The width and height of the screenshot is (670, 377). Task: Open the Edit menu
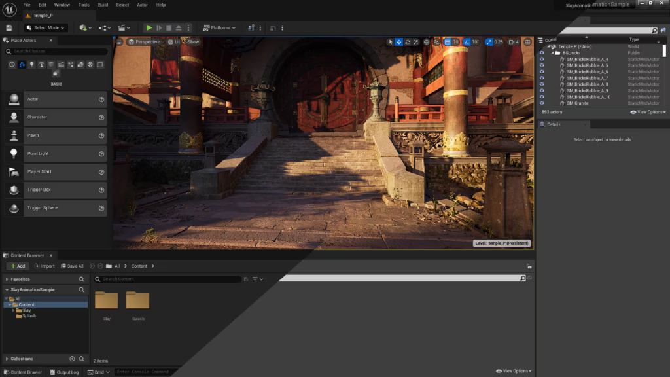pos(43,5)
